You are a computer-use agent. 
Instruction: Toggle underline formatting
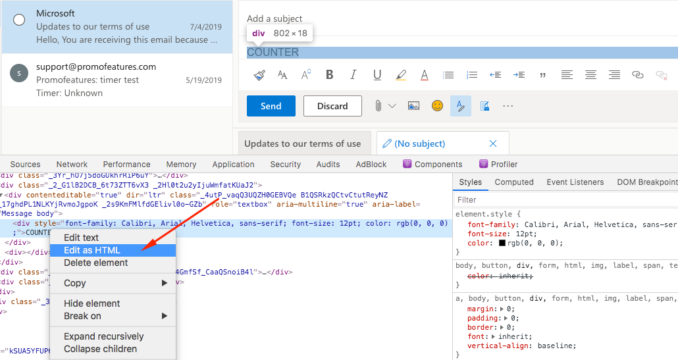tap(377, 75)
